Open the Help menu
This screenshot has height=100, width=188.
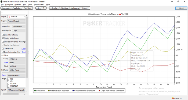(48, 5)
